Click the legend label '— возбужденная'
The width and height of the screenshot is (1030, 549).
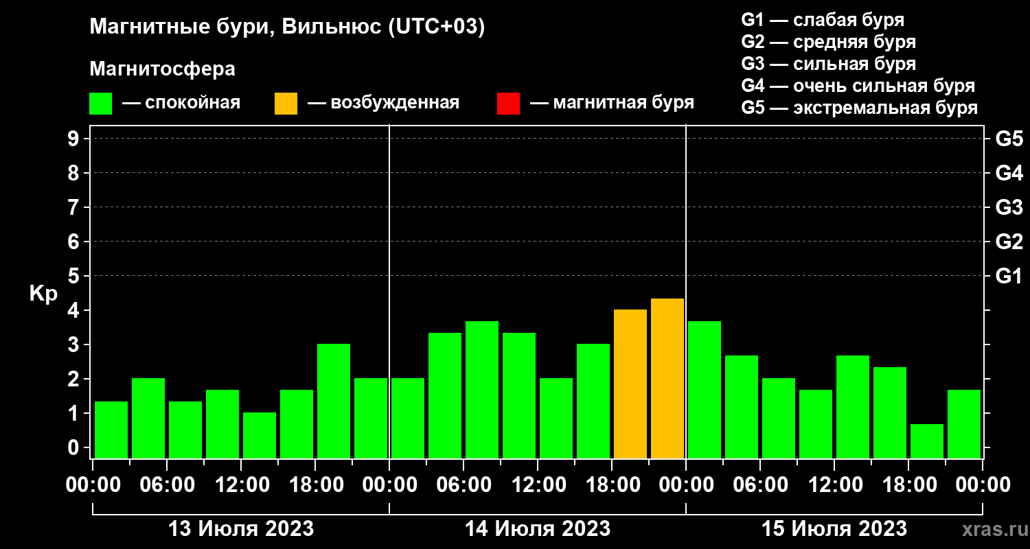[x=383, y=103]
